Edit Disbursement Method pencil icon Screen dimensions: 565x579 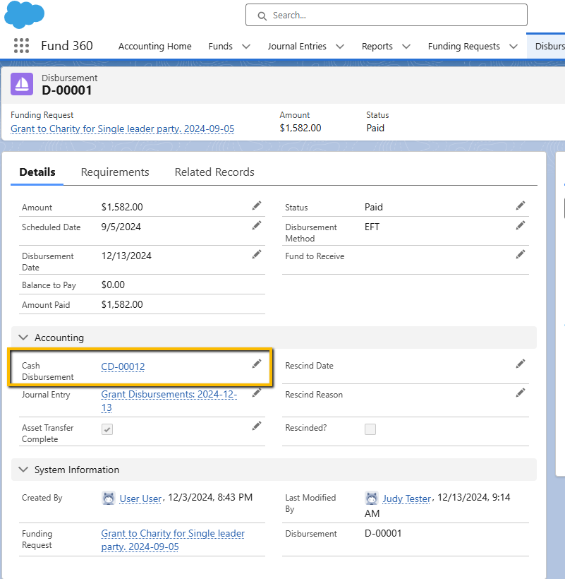(521, 226)
